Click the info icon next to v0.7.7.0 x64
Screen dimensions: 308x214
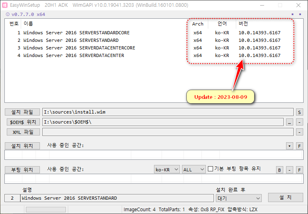(x=8, y=14)
